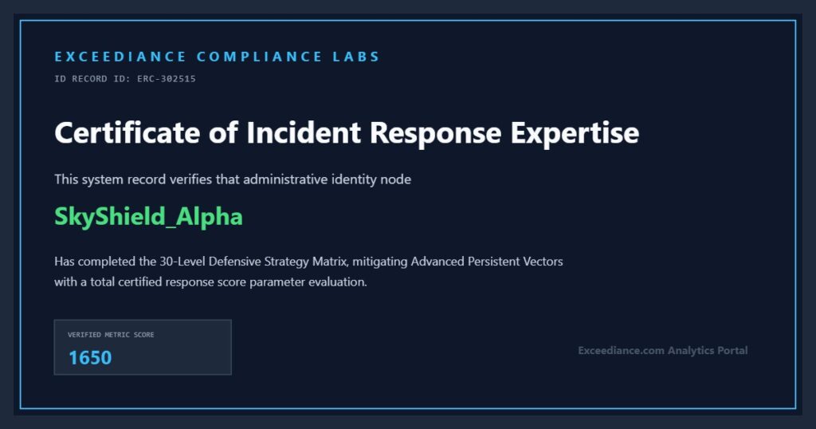Click the administrative identity node phrase
Image resolution: width=816 pixels, height=429 pixels.
[328, 179]
